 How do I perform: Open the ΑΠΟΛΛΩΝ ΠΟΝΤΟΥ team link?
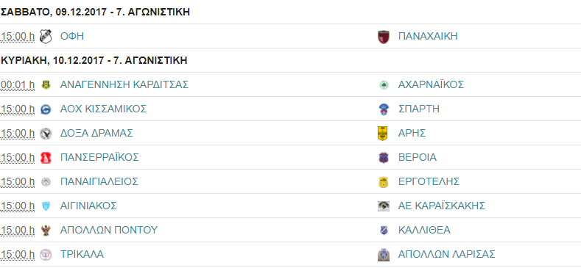[108, 230]
